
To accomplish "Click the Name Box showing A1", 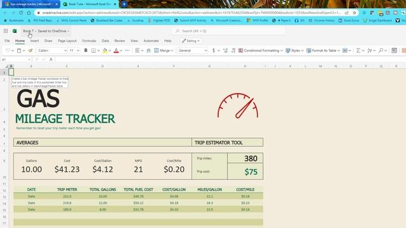I will tap(15, 60).
